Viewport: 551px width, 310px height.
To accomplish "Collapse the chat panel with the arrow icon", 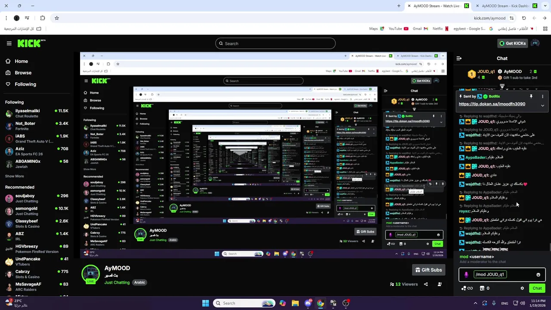I will (x=459, y=58).
